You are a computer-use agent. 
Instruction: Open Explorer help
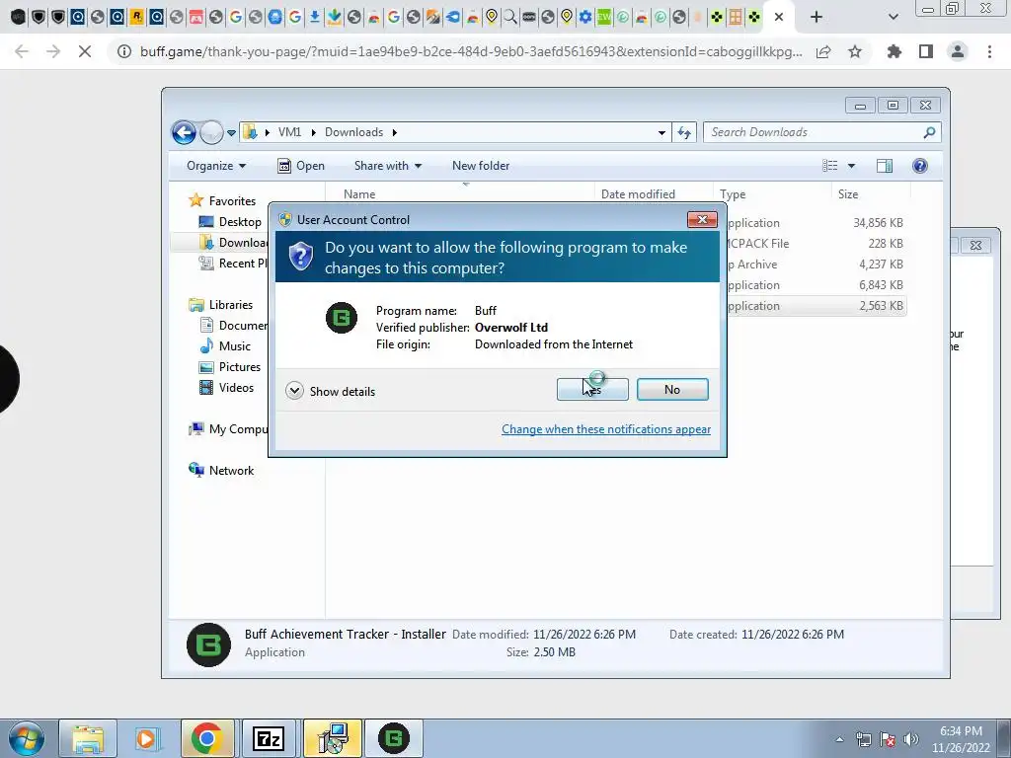(920, 166)
